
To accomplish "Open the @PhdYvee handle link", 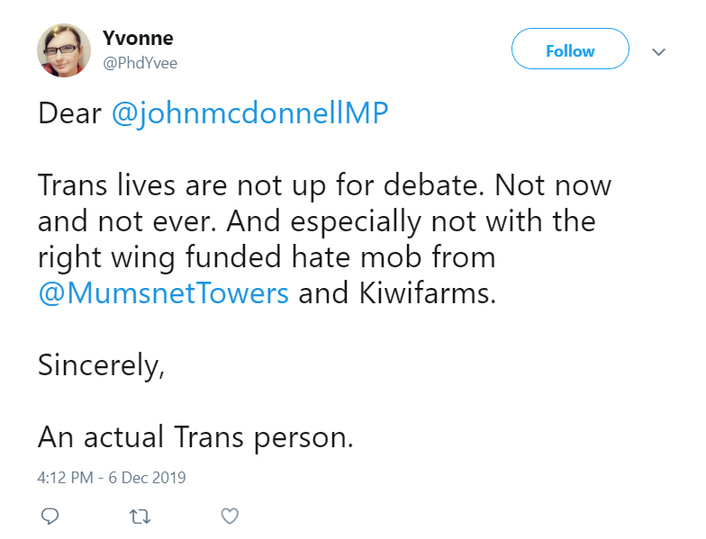I will [140, 63].
